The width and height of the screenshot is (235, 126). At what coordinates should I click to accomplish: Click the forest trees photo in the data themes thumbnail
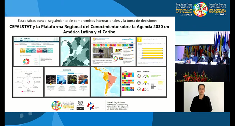pyautogui.click(x=73, y=80)
